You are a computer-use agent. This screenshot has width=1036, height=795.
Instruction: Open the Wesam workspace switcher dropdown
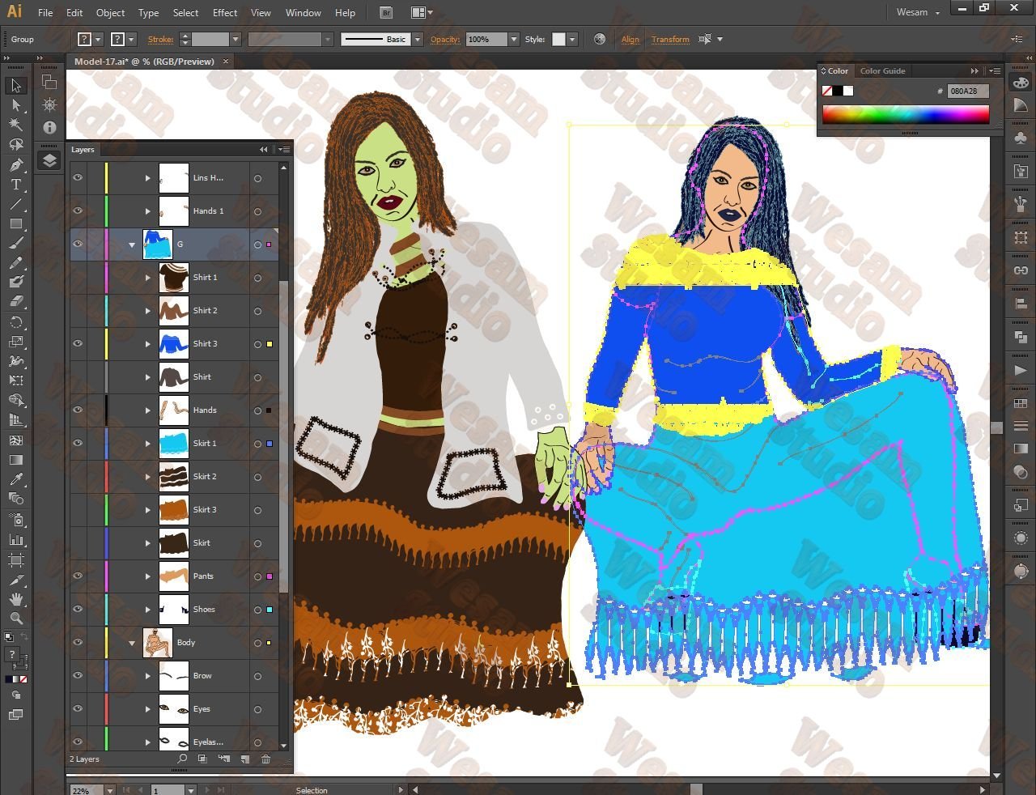[918, 13]
